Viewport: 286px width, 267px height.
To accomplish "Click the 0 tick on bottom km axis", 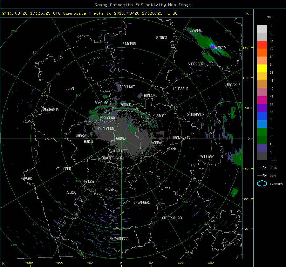I will tap(121, 263).
